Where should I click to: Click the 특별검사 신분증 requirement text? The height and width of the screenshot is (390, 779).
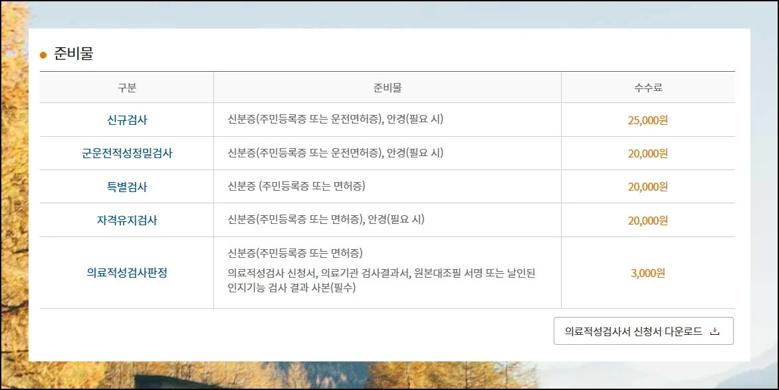pyautogui.click(x=296, y=186)
